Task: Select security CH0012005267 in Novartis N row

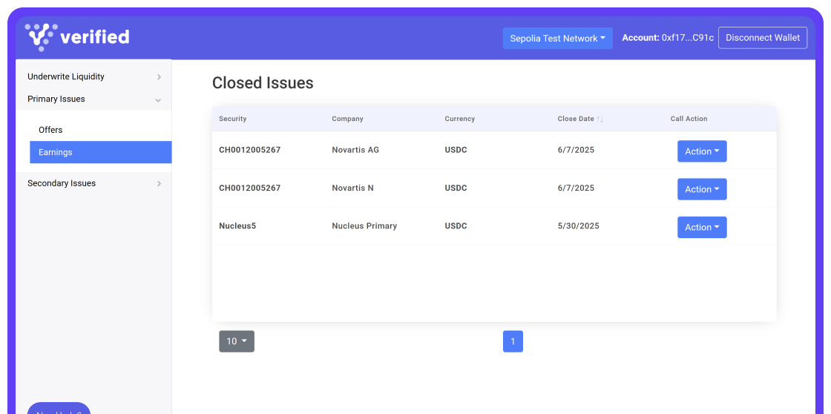Action: tap(249, 188)
